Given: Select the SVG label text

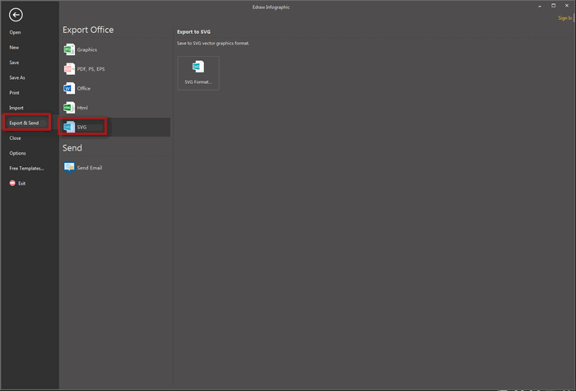Looking at the screenshot, I should coord(81,127).
